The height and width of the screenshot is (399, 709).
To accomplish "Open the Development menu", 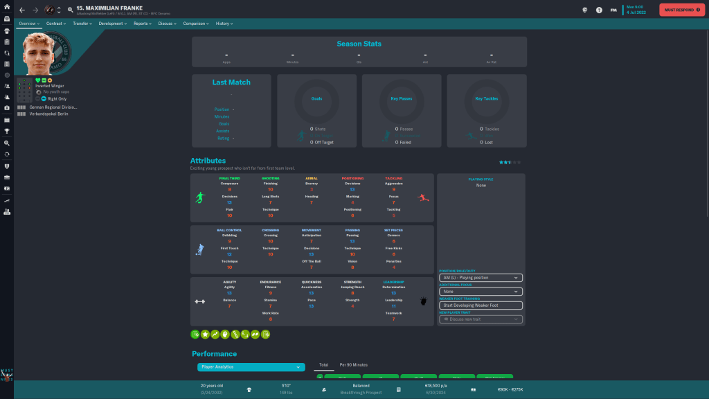I will click(112, 24).
